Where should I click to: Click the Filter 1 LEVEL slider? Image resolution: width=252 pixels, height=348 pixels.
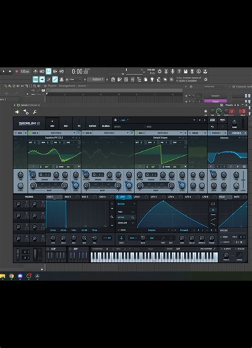[x=243, y=179]
